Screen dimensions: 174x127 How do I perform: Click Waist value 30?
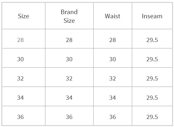click(x=113, y=59)
